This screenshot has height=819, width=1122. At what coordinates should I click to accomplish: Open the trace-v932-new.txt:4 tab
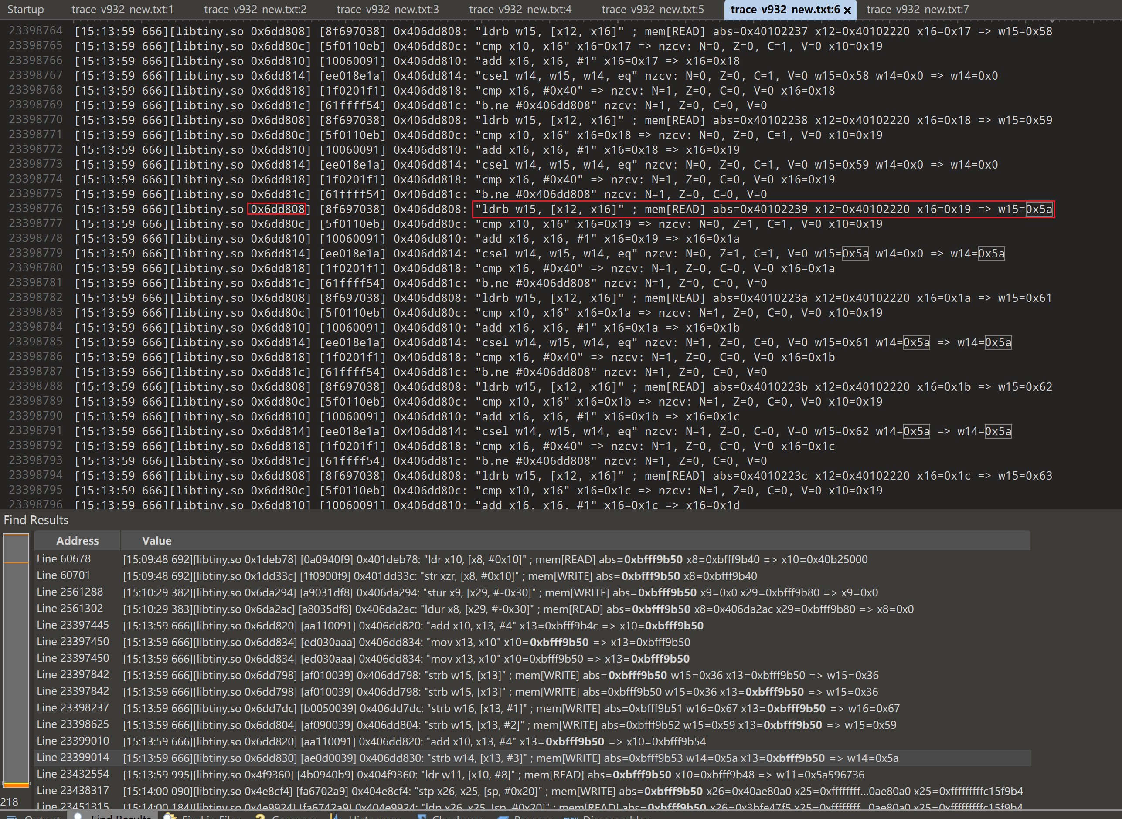[x=520, y=10]
